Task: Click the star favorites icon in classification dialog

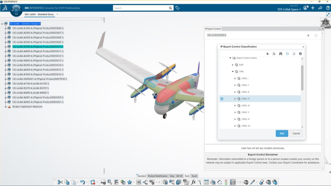Action: coord(268,54)
